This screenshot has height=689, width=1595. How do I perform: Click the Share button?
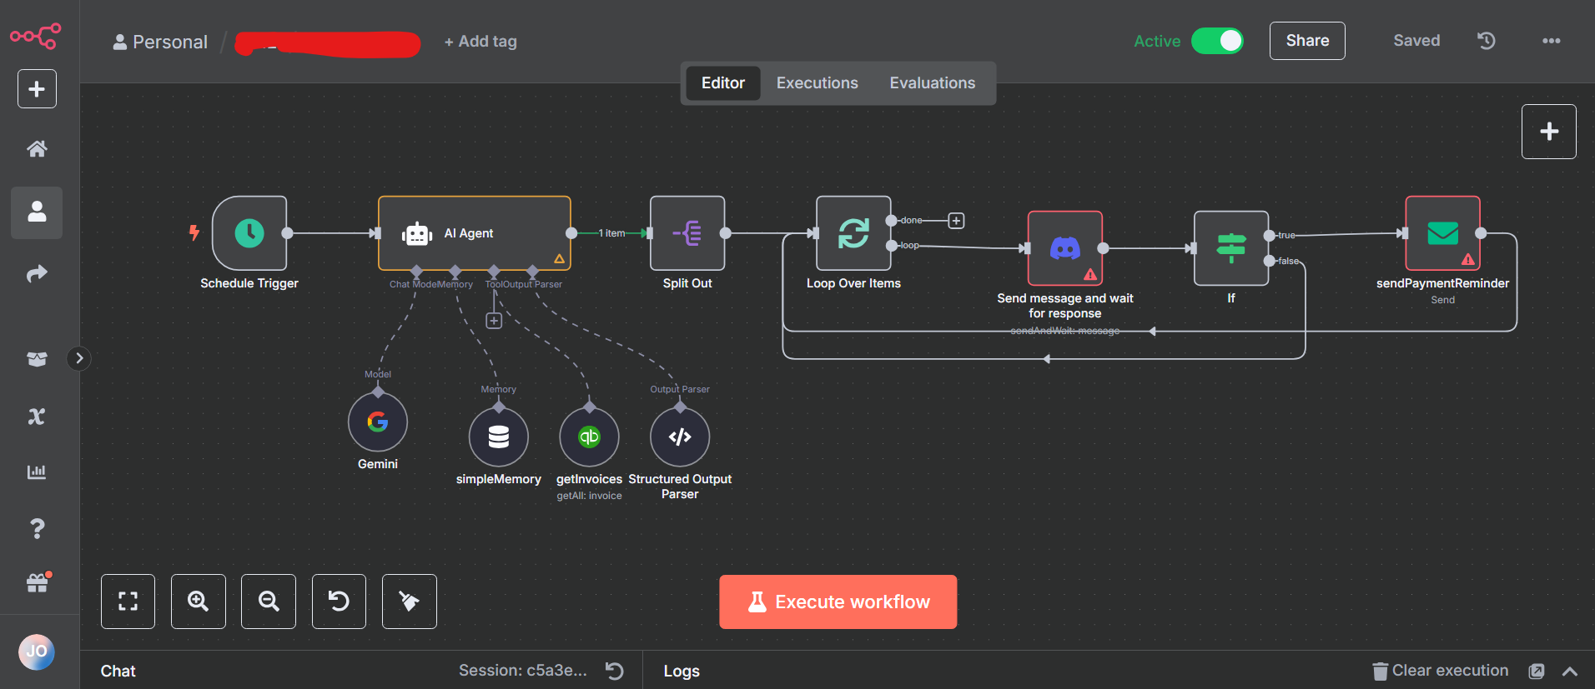pos(1307,41)
